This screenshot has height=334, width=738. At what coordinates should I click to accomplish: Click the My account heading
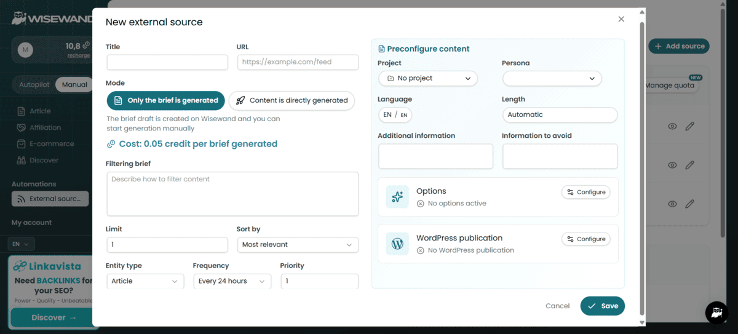pyautogui.click(x=32, y=223)
